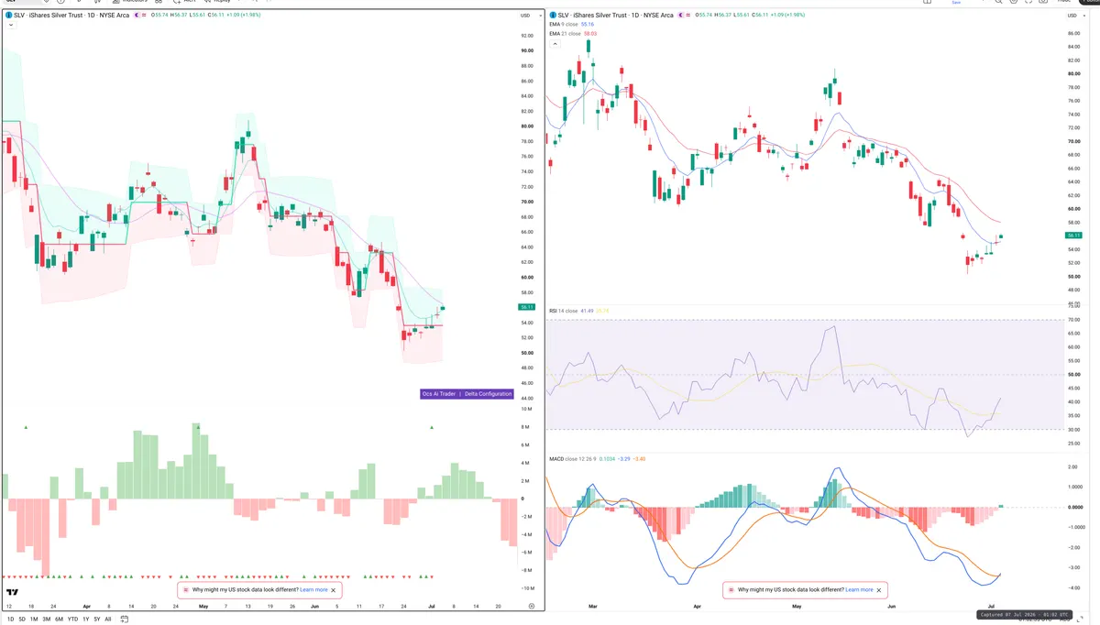The width and height of the screenshot is (1100, 625).
Task: Dismiss the right chart stock data banner
Action: (880, 590)
